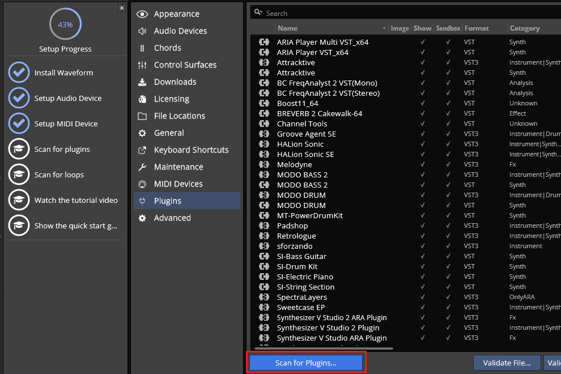Click the Scan for loops graduation icon
The height and width of the screenshot is (374, 561).
coord(19,175)
